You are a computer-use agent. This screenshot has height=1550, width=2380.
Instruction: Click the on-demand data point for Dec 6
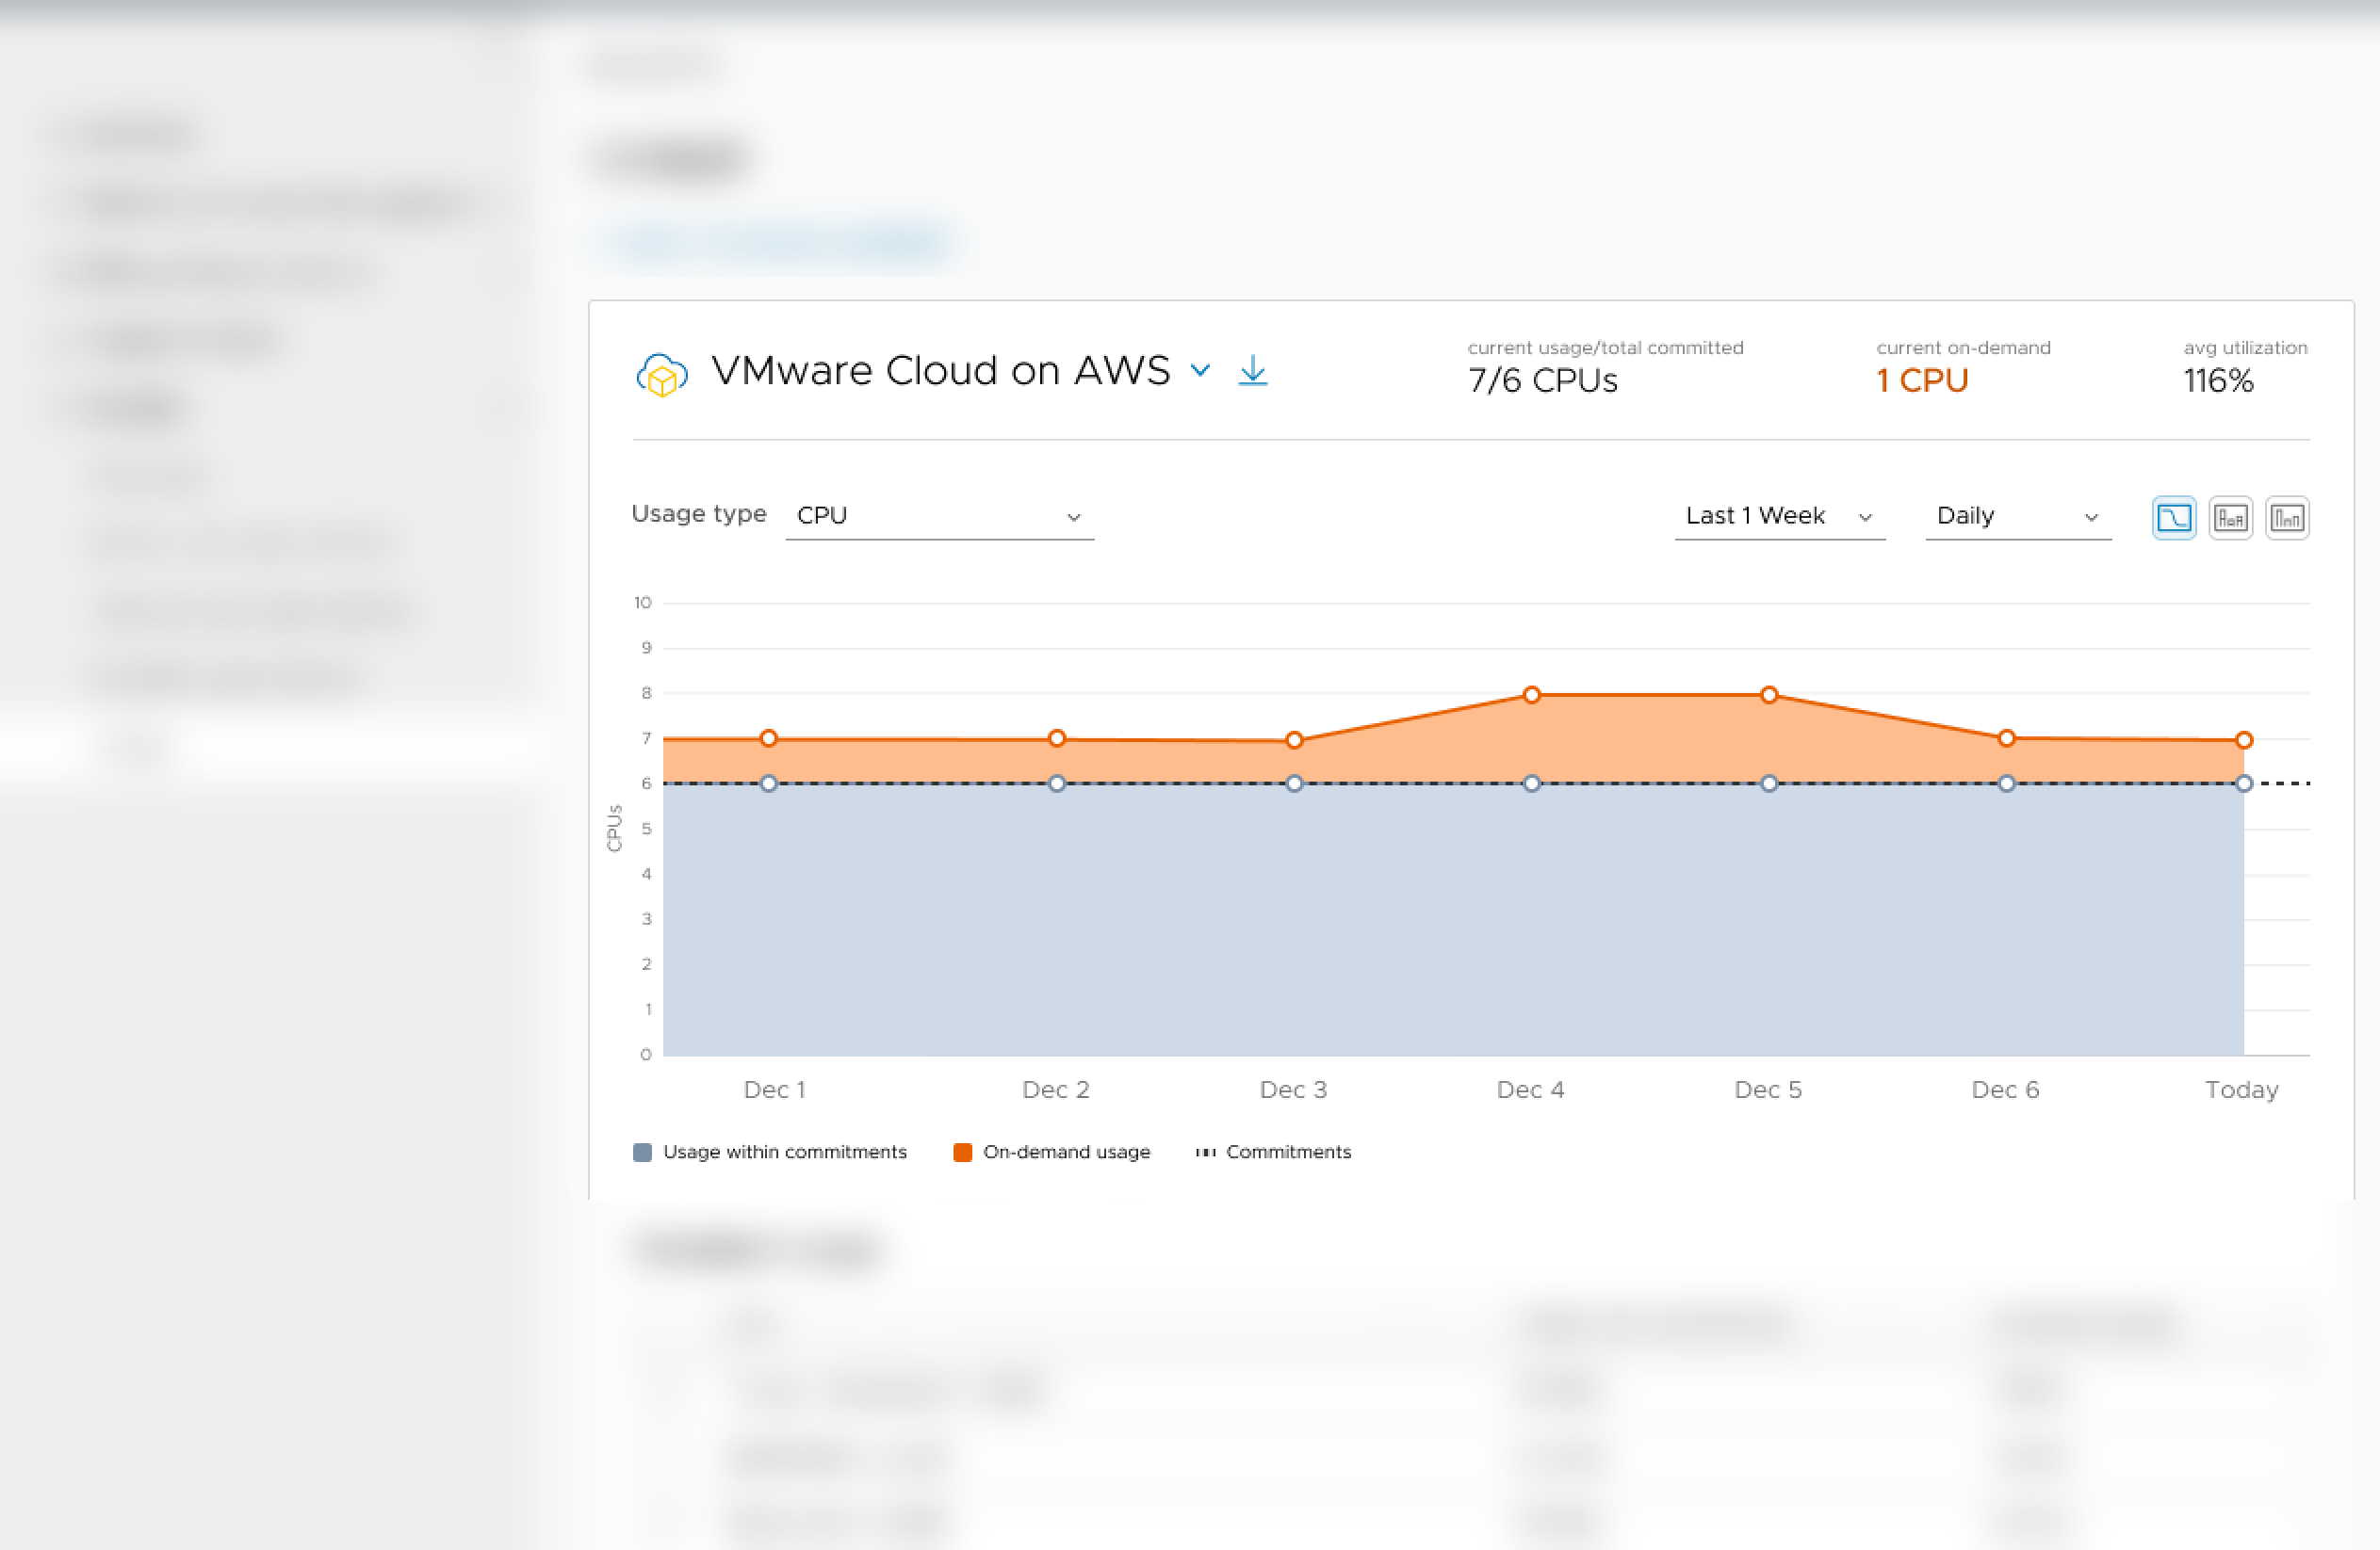(x=2006, y=738)
